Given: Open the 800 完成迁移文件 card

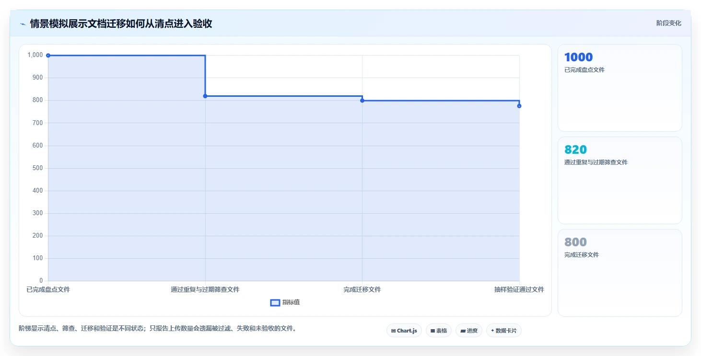Looking at the screenshot, I should coord(619,273).
